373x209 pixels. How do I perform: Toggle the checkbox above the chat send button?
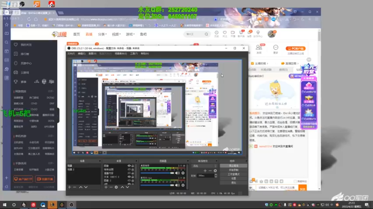(x=295, y=181)
